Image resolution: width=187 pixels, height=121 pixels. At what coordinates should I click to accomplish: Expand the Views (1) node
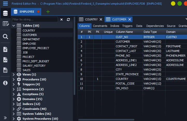click(13, 74)
